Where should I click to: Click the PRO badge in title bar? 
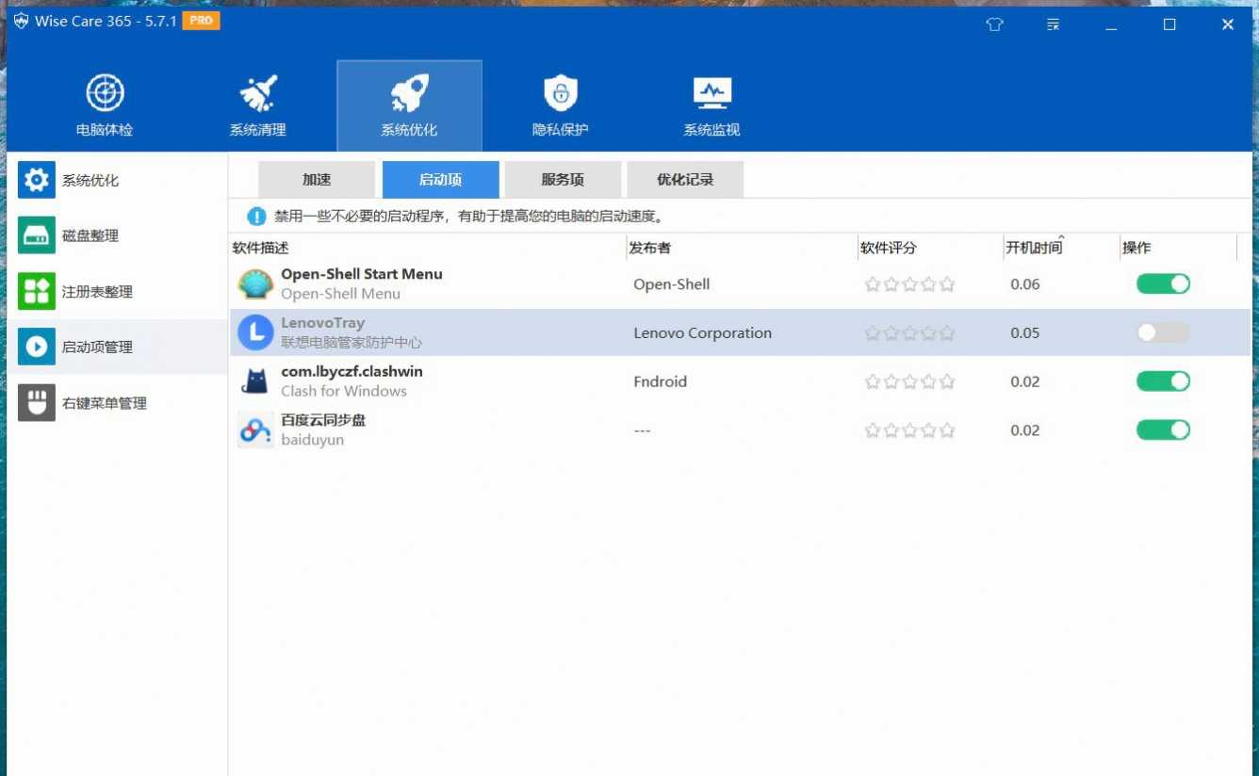(201, 21)
